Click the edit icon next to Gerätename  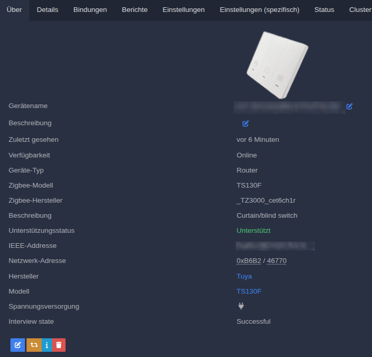(x=350, y=107)
